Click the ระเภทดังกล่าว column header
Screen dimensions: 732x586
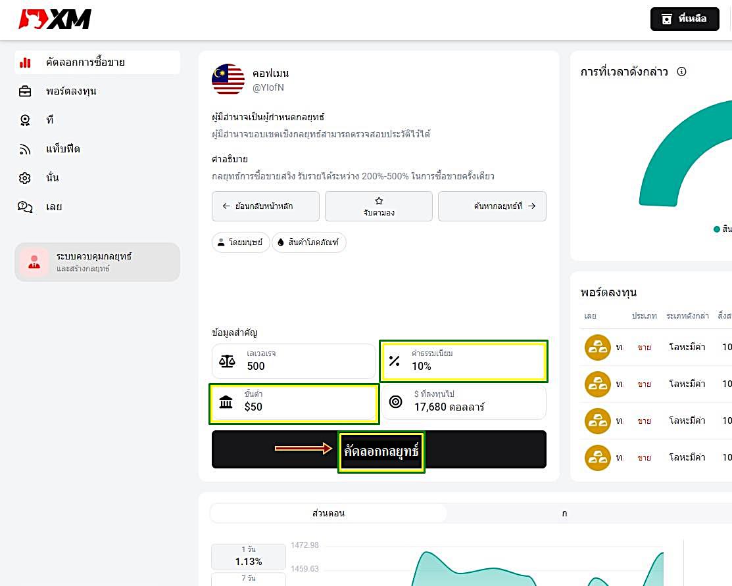[688, 316]
